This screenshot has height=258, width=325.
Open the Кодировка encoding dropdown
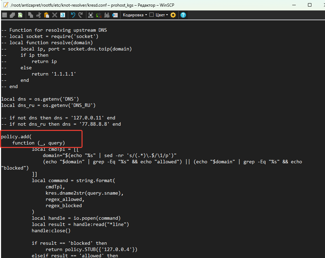click(x=135, y=15)
